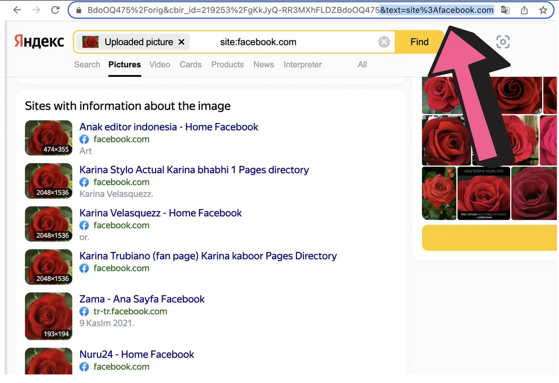This screenshot has width=559, height=383.
Task: Click Facebook favicon under Anak editor indonesia
Action: (84, 139)
